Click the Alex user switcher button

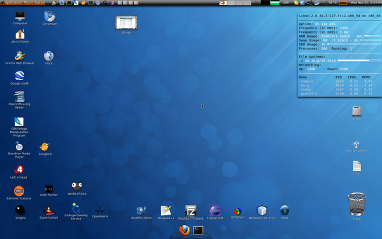coord(343,3)
